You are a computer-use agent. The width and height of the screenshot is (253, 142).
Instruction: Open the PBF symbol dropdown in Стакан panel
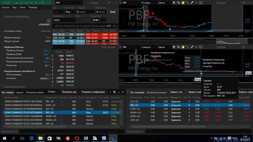[69, 3]
